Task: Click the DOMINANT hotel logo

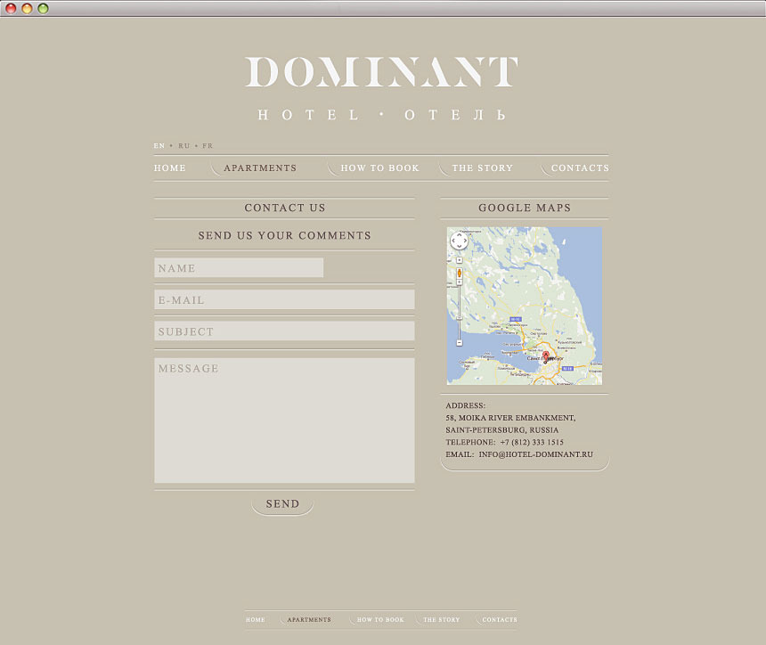Action: click(381, 73)
